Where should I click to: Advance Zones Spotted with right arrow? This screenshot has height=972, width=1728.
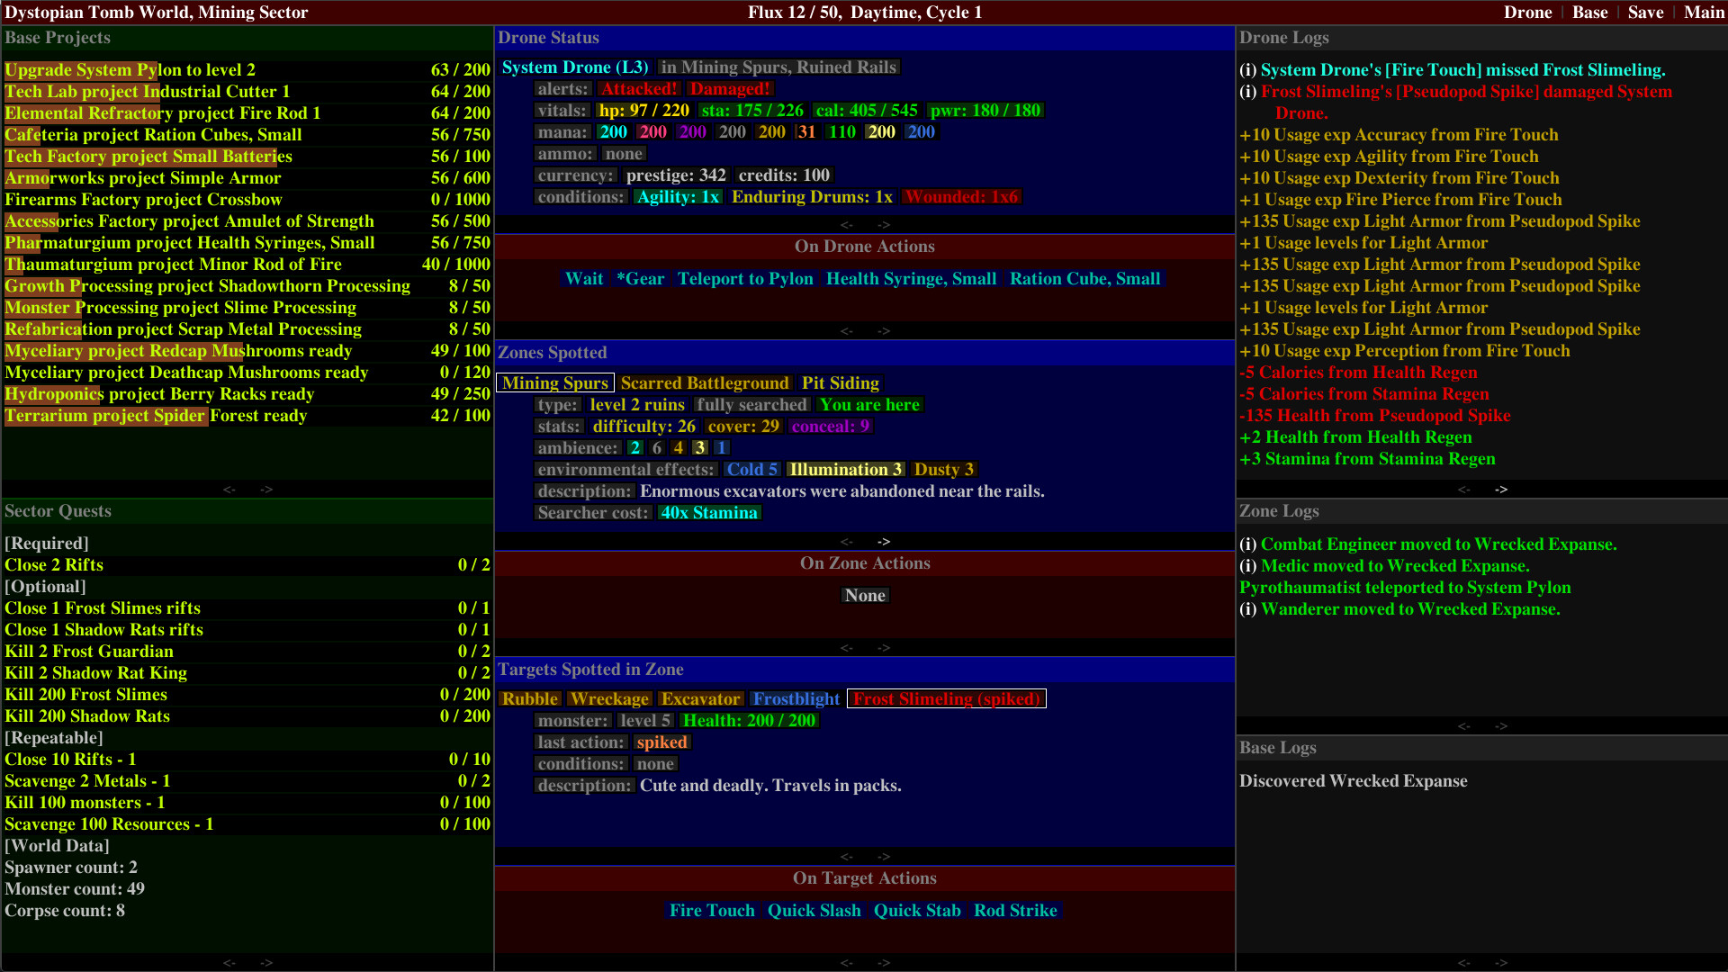[x=884, y=541]
